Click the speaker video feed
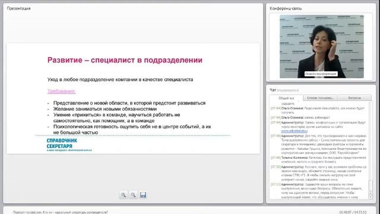 pyautogui.click(x=322, y=46)
